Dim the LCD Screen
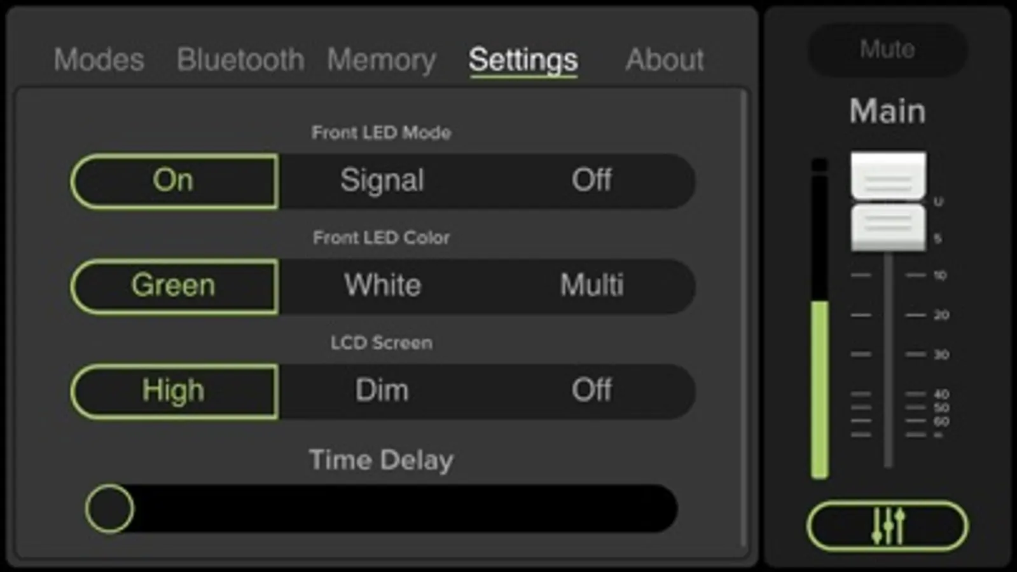1017x572 pixels. 382,391
